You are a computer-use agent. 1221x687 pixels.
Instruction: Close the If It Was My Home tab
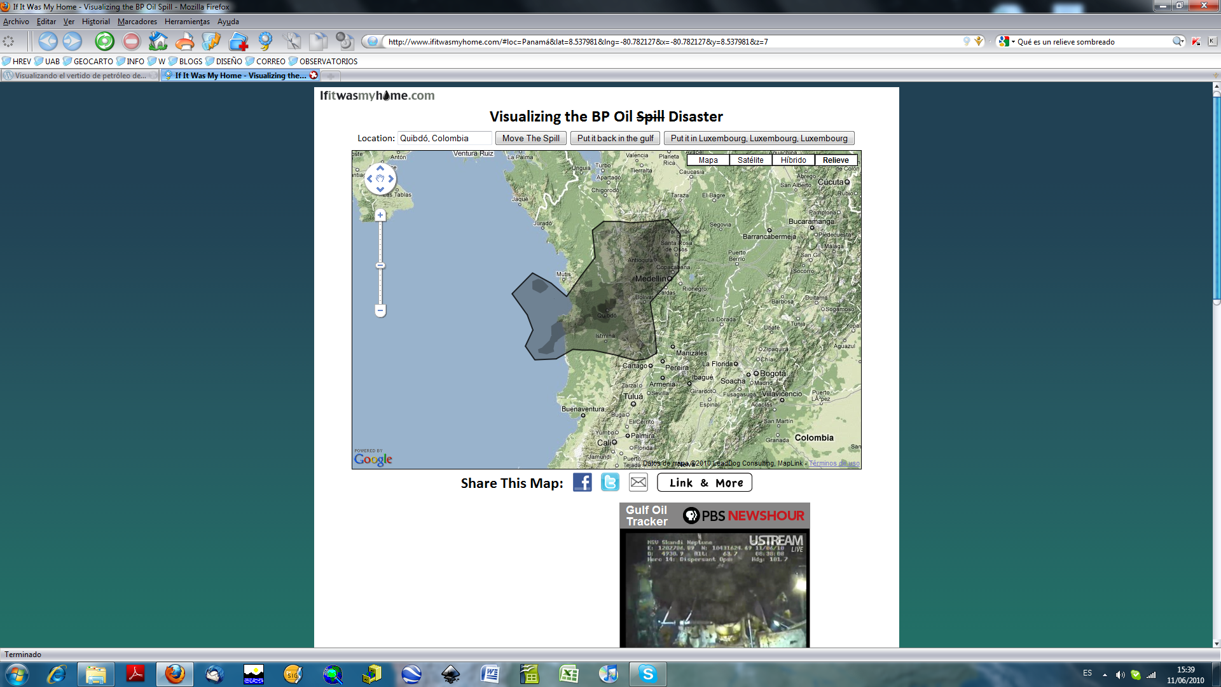pos(314,75)
